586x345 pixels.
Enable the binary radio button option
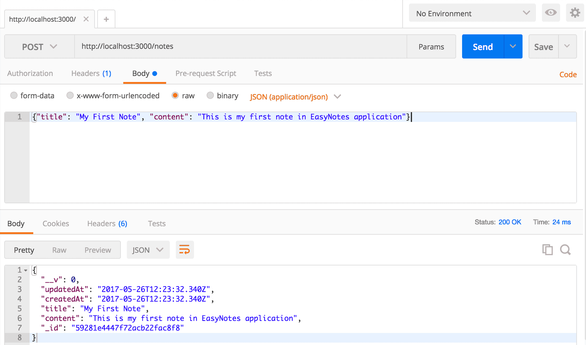click(x=210, y=96)
